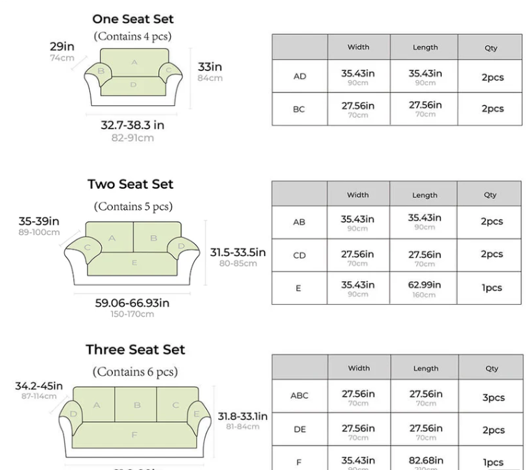
Task: Click the 62.99in length cell for E
Action: 424,287
